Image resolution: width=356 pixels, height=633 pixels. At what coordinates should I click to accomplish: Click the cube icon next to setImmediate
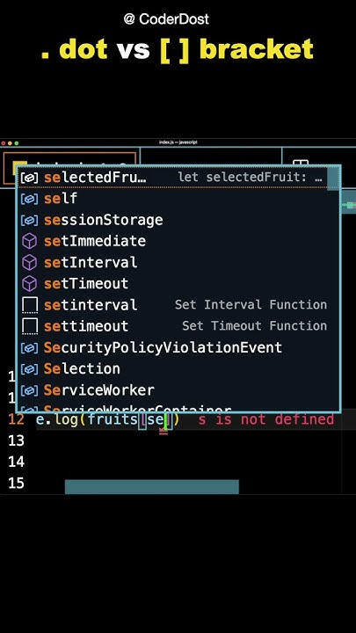pos(29,242)
